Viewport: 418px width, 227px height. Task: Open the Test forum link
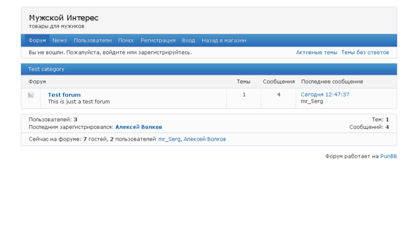point(64,95)
